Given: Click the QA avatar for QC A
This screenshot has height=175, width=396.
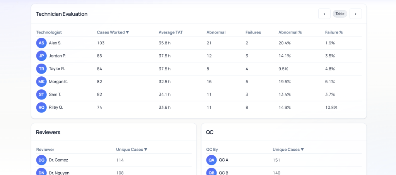Looking at the screenshot, I should [212, 160].
